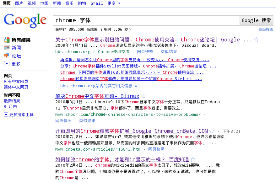This screenshot has height=182, width=276.
Task: Click the 2010年3月1日 snippet date
Action: pos(69,102)
